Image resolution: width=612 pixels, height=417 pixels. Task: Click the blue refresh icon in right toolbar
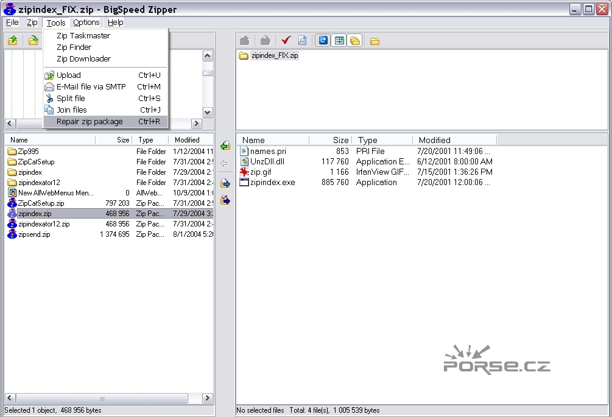(x=323, y=41)
